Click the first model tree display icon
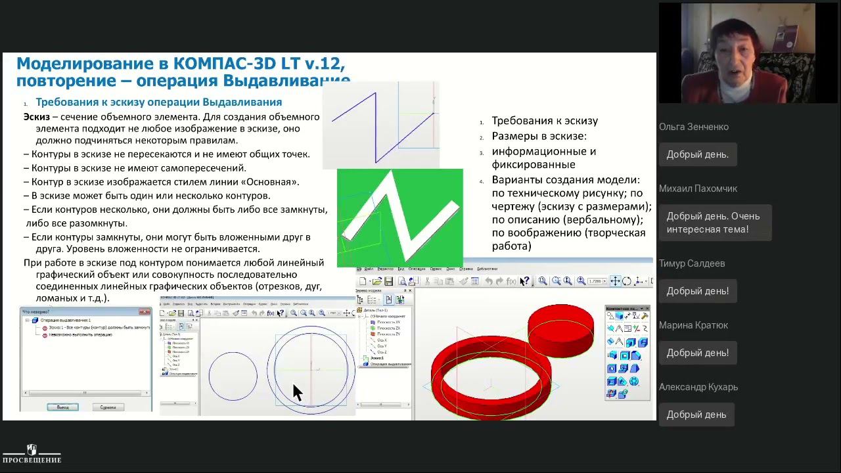Viewport: 841px width, 473px height. click(x=361, y=300)
